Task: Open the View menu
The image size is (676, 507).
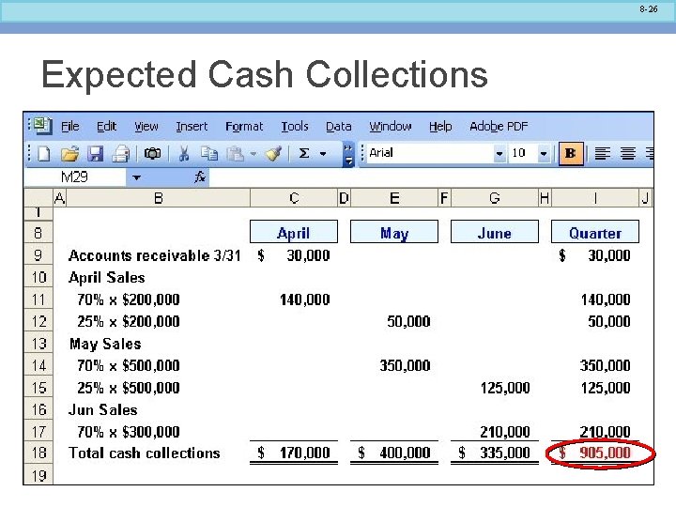Action: [146, 127]
